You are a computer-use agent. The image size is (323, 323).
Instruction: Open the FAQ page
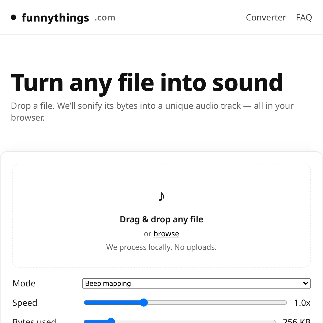(304, 17)
